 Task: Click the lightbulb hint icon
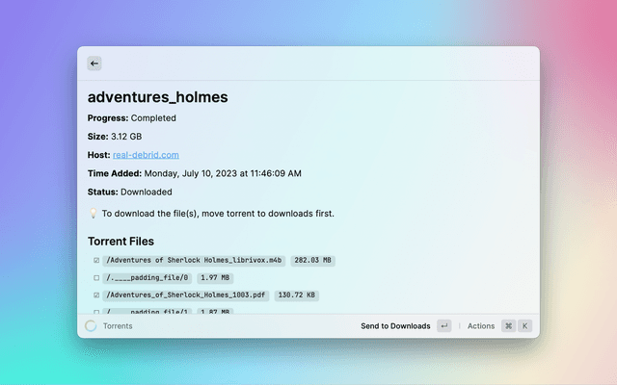click(x=94, y=214)
